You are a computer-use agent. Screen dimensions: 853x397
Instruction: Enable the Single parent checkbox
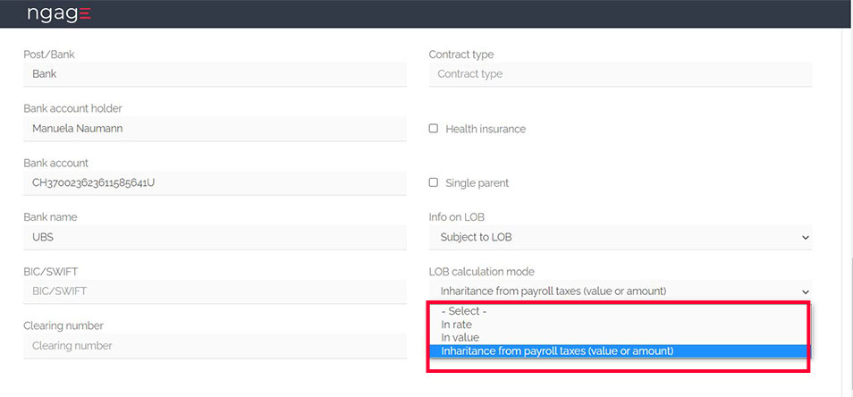coord(434,182)
